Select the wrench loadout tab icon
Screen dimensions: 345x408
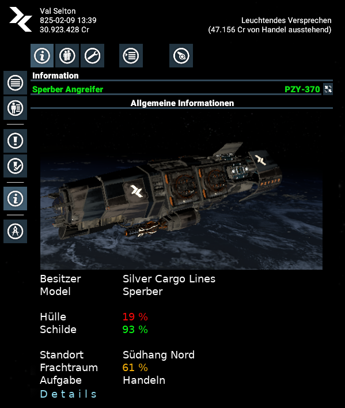(x=92, y=56)
